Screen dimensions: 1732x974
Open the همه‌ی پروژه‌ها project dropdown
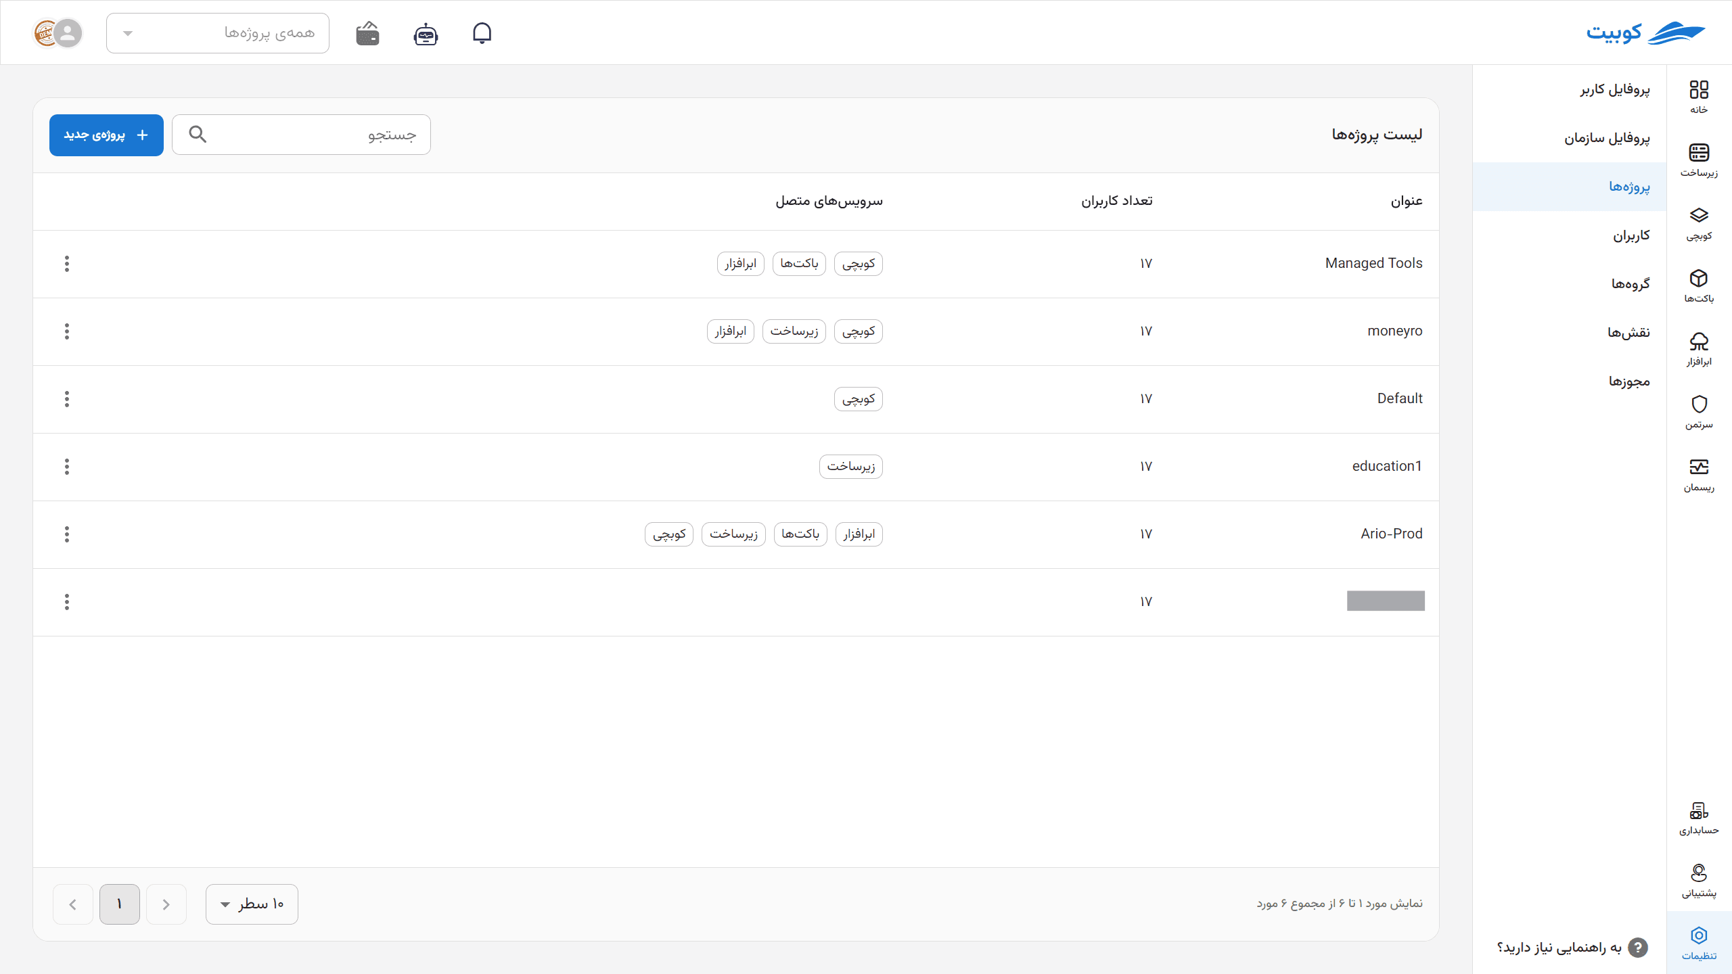tap(218, 32)
